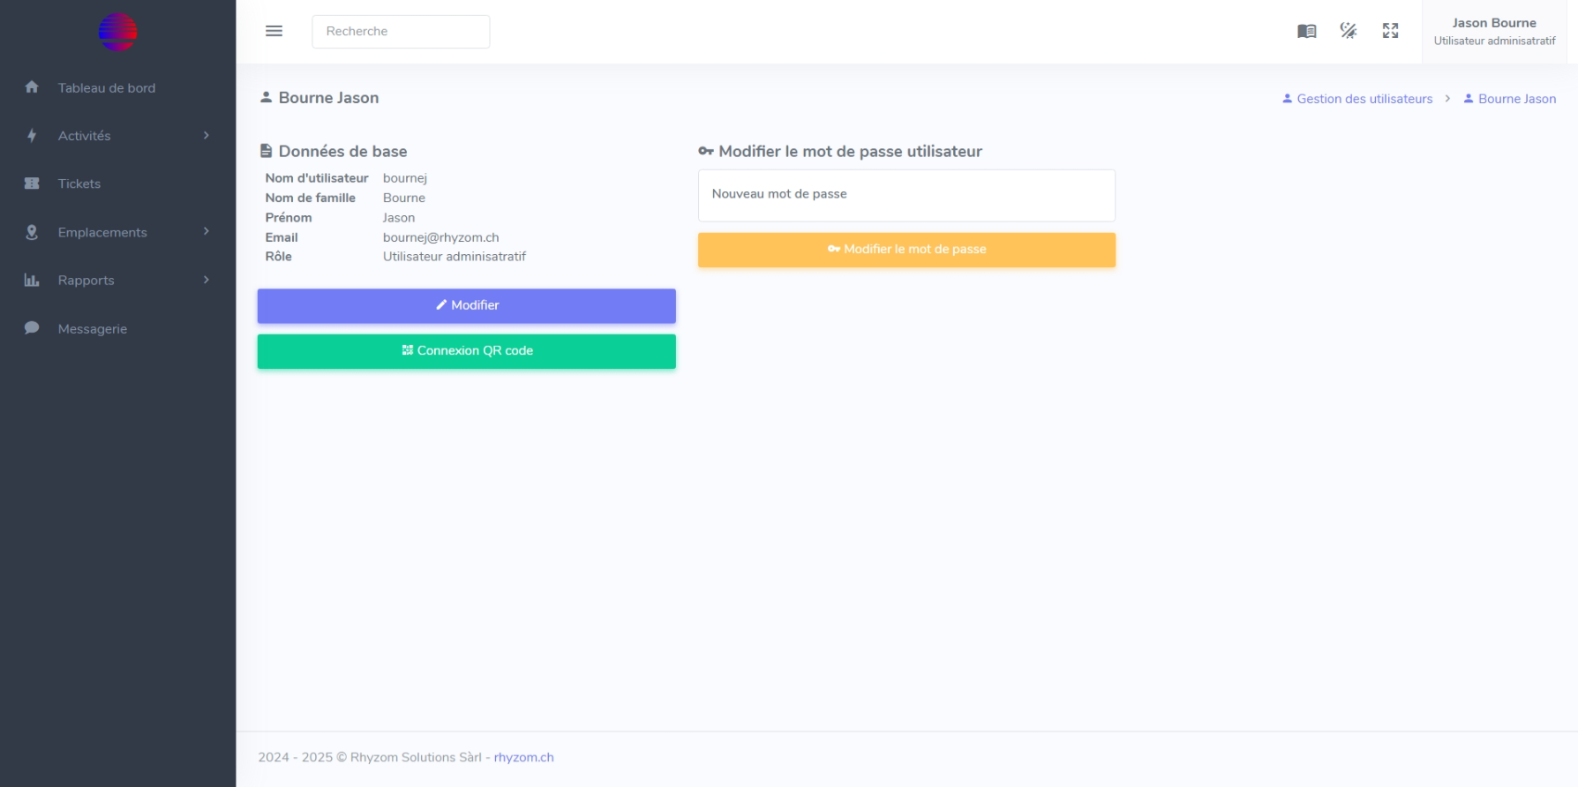Click the hamburger menu icon
This screenshot has height=787, width=1578.
(274, 31)
